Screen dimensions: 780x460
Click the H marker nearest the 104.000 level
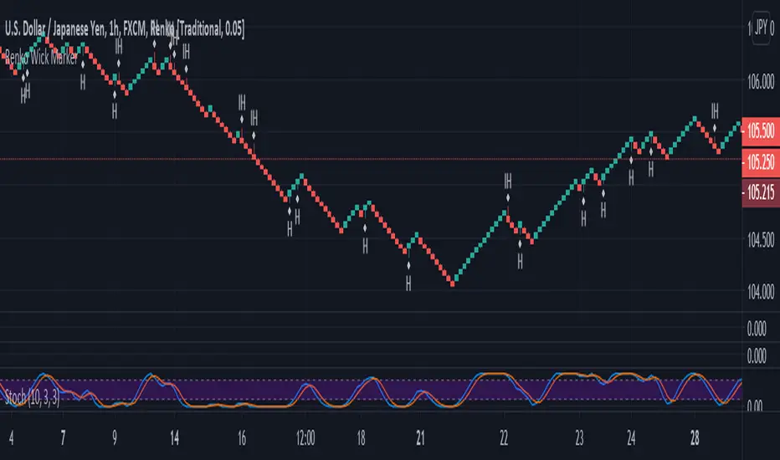[x=408, y=284]
